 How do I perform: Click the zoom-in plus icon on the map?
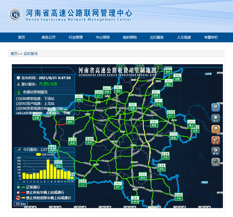216,106
